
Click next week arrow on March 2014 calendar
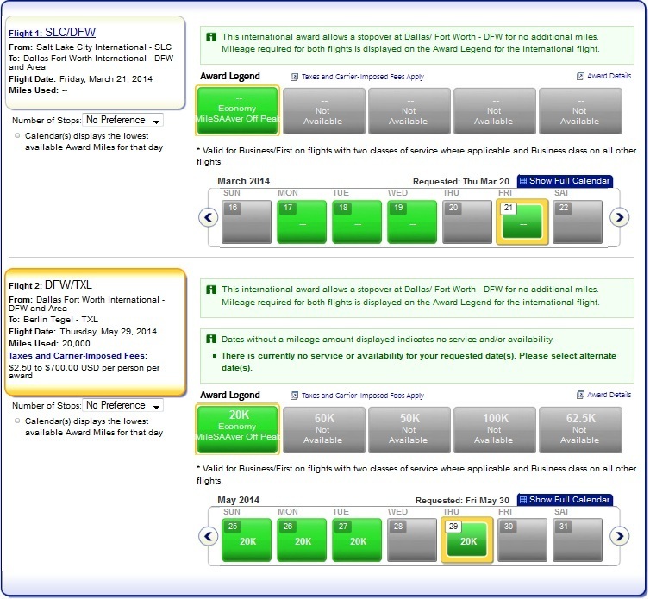point(619,217)
